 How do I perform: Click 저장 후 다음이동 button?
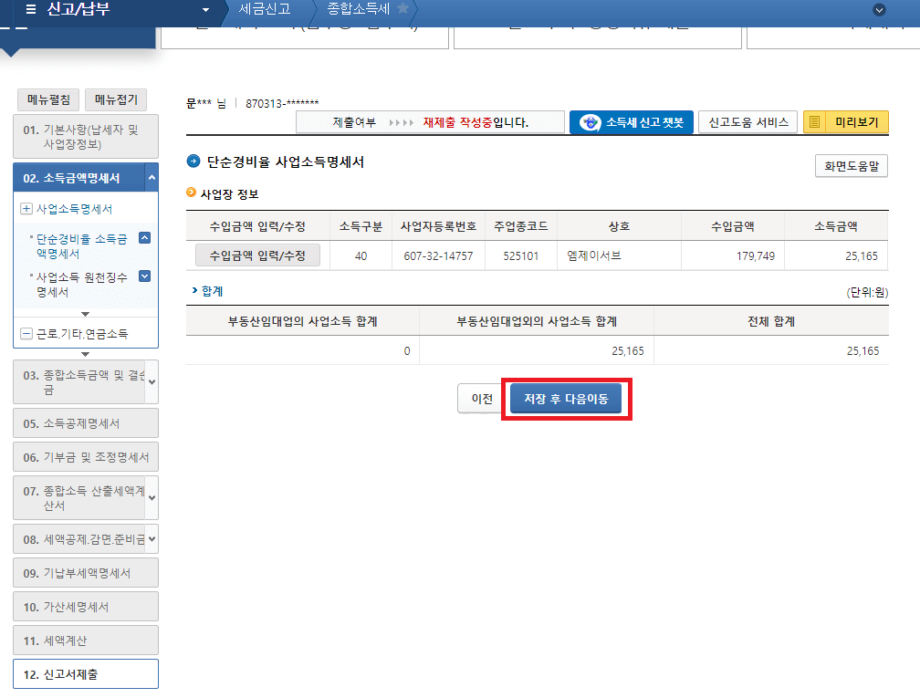[x=566, y=399]
